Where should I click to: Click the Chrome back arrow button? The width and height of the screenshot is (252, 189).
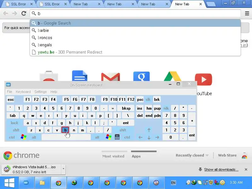point(6,13)
